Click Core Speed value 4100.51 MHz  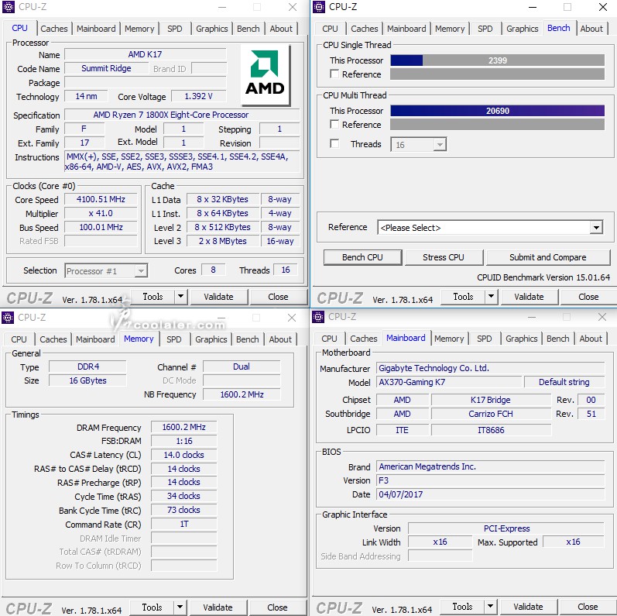pyautogui.click(x=101, y=200)
